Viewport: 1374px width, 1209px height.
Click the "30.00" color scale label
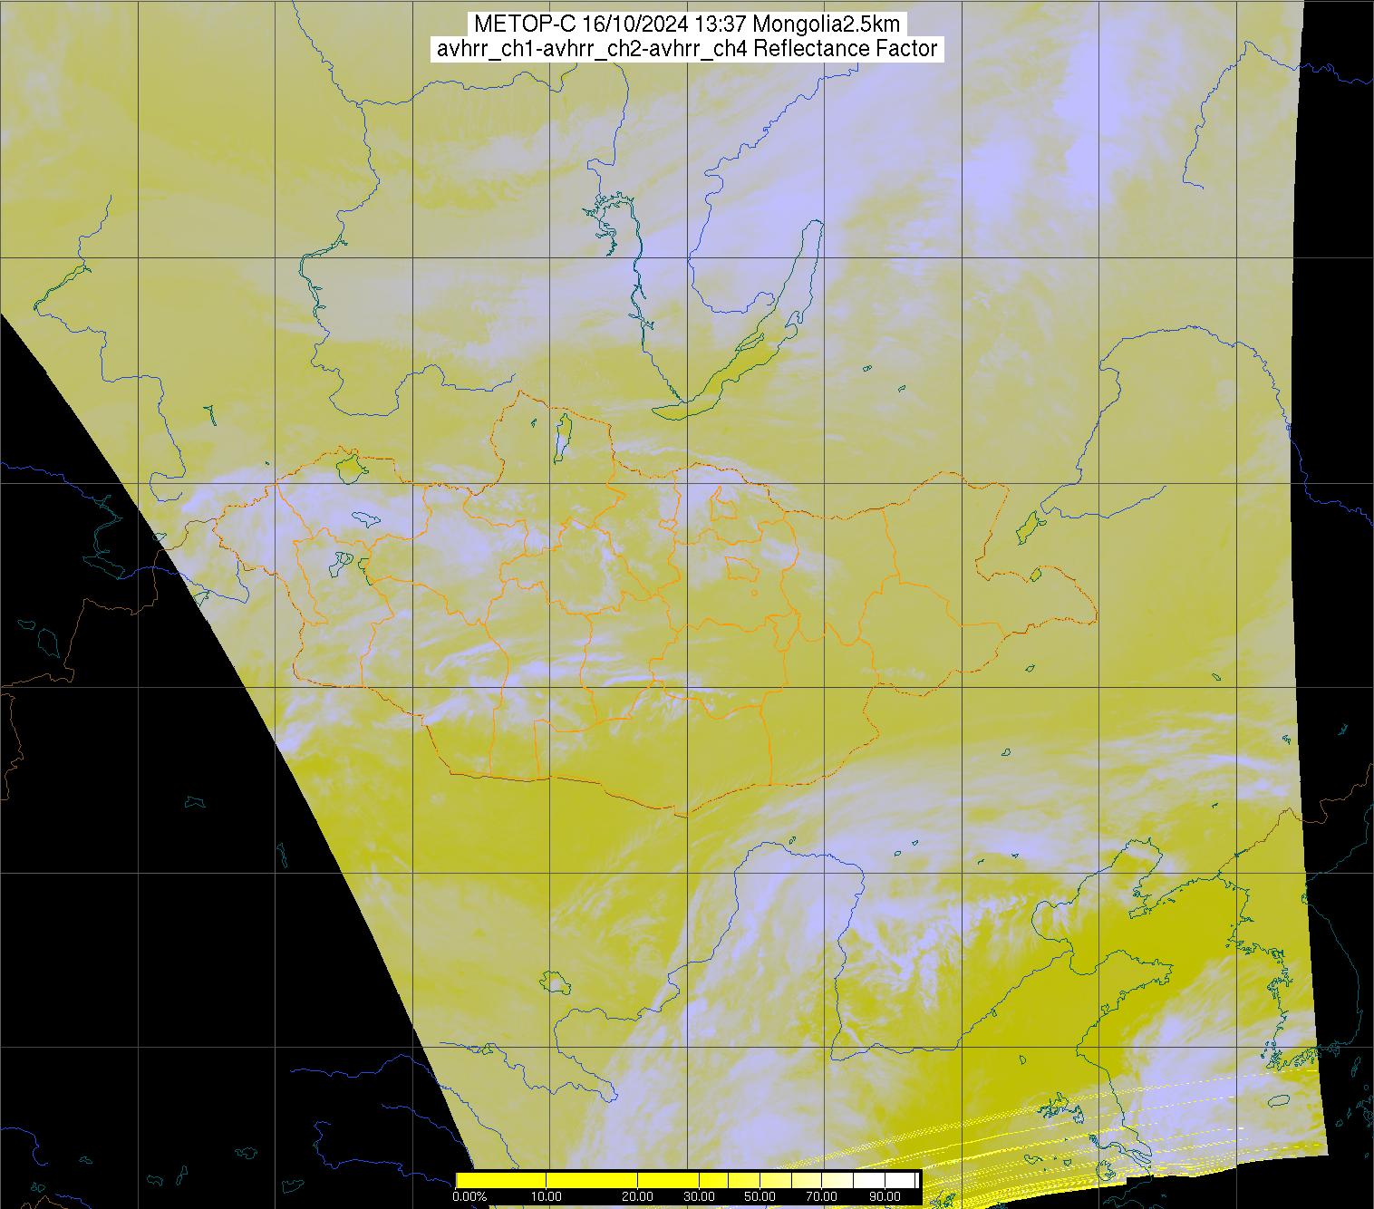coord(701,1197)
